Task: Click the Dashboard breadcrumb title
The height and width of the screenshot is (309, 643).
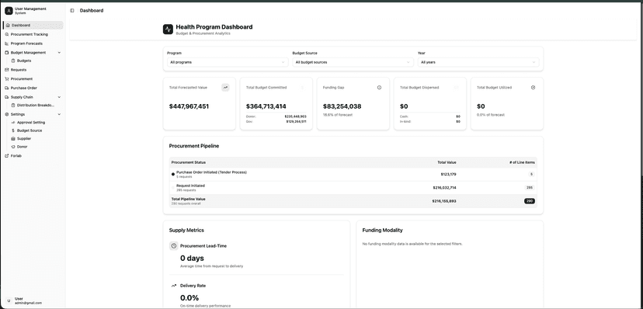Action: click(92, 11)
